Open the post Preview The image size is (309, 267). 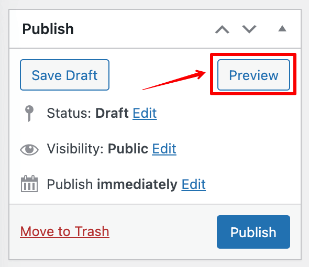pos(253,75)
